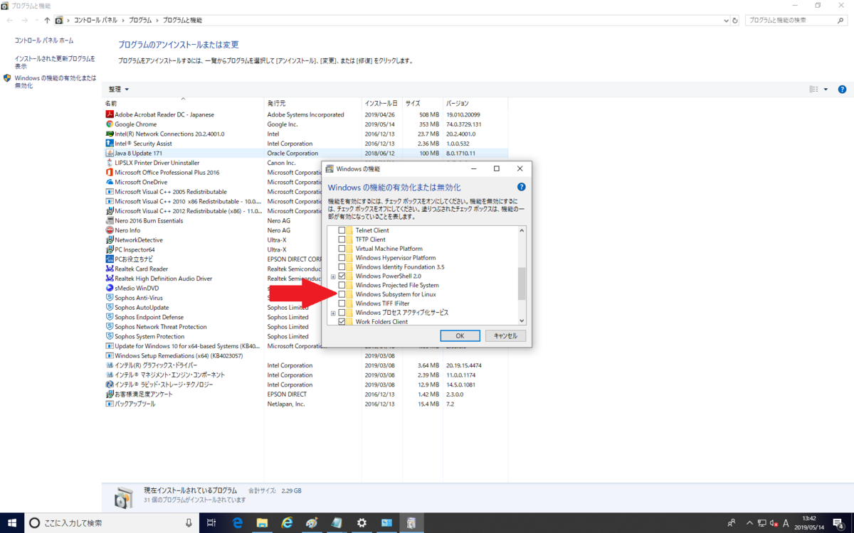The image size is (854, 533).
Task: Go to コントロール パネル in the breadcrumb
Action: (96, 21)
